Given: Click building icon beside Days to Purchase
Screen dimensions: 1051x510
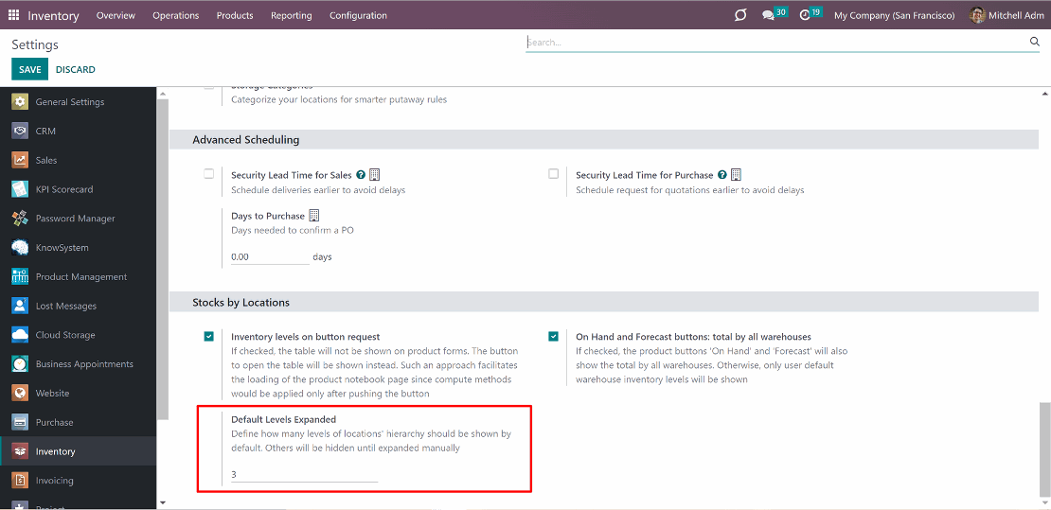Looking at the screenshot, I should [313, 216].
